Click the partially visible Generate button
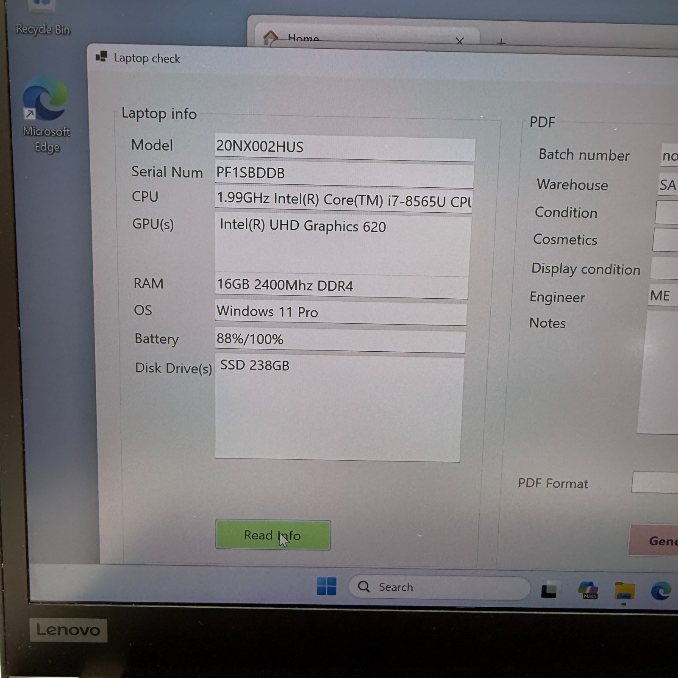The width and height of the screenshot is (678, 678). point(653,540)
